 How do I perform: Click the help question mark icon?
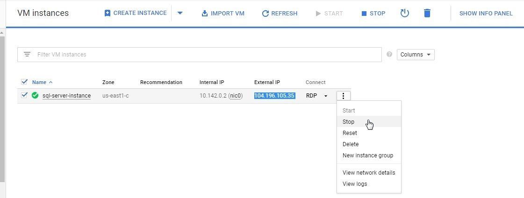(x=389, y=55)
